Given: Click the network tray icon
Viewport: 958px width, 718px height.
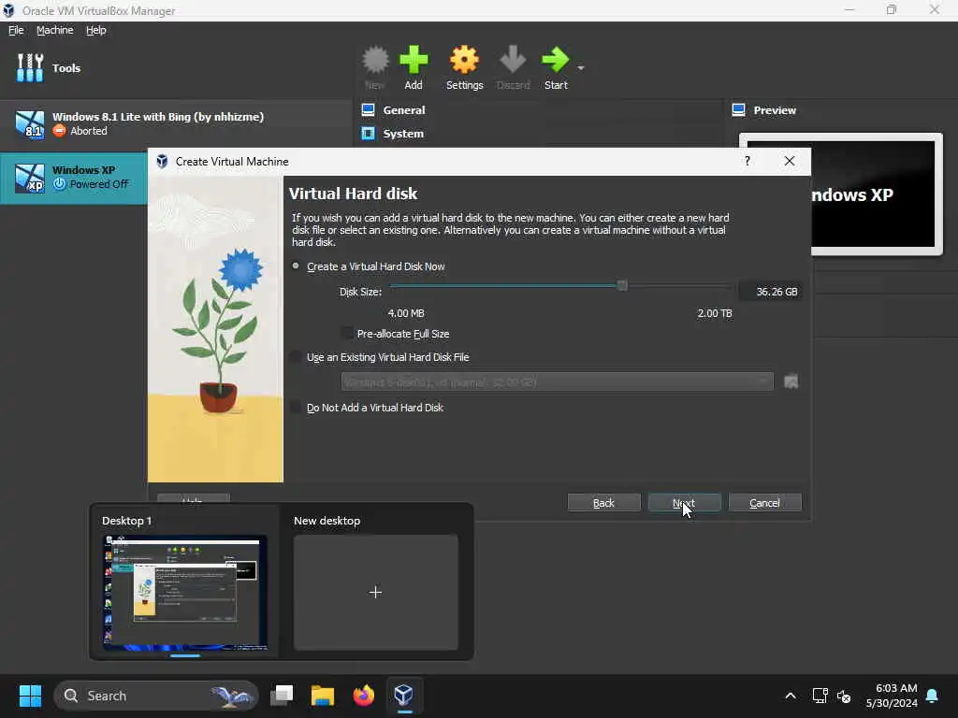Looking at the screenshot, I should pos(820,696).
